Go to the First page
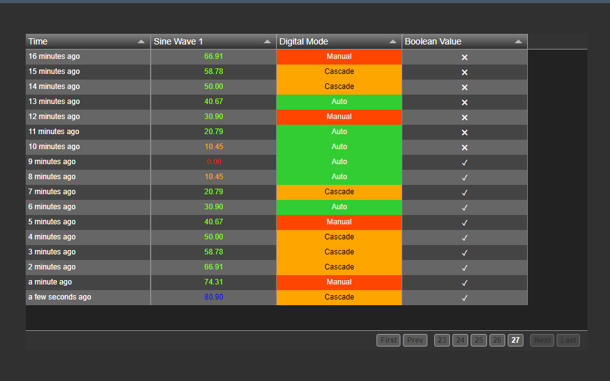The image size is (610, 381). point(388,340)
